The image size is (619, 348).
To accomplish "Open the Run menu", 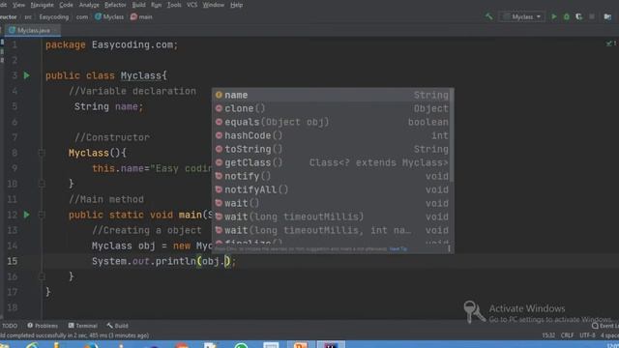I will 157,5.
